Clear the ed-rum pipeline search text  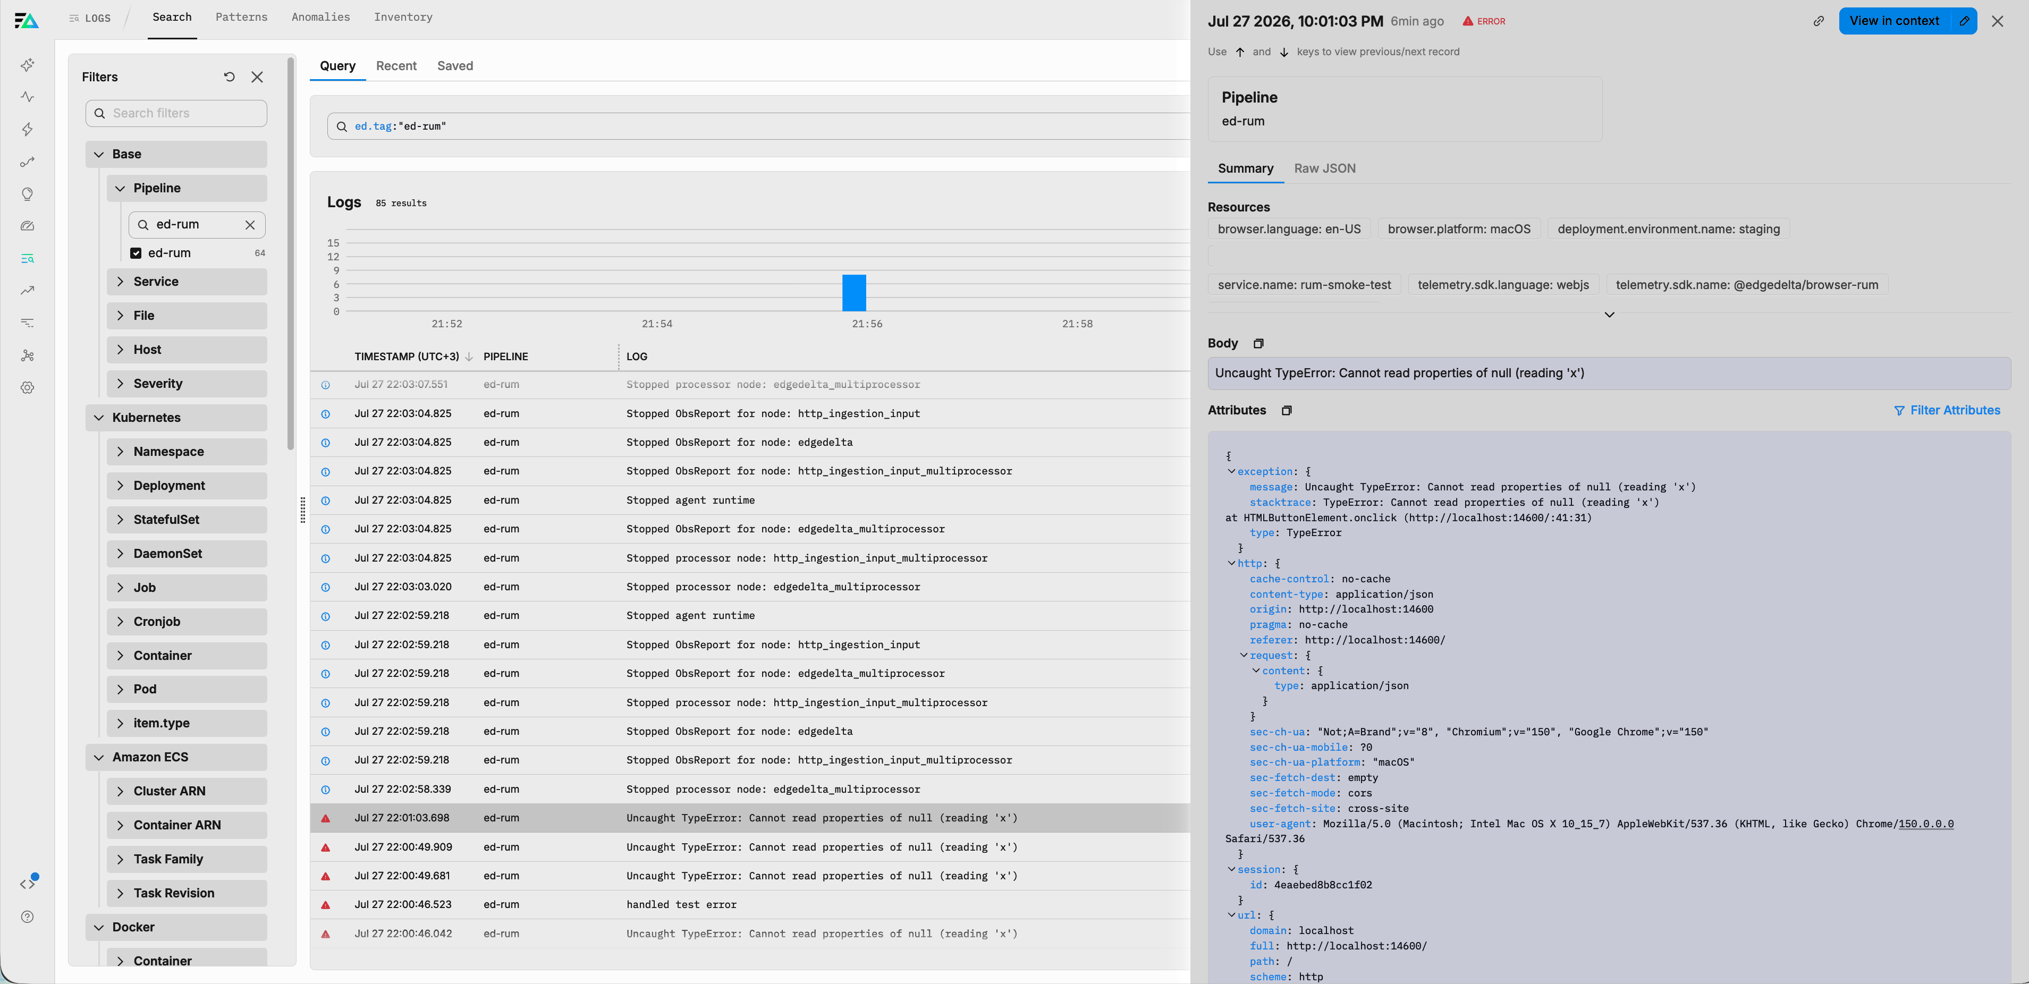(x=250, y=224)
